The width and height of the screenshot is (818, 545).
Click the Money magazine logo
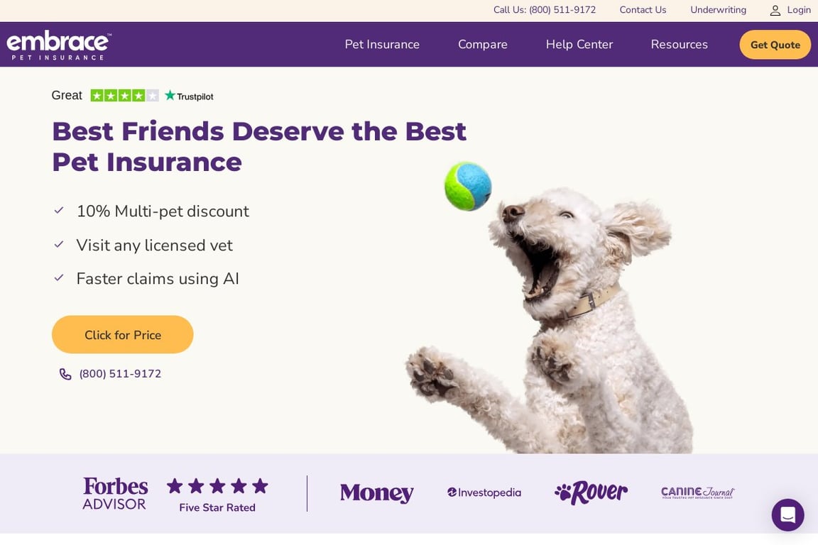pos(376,492)
